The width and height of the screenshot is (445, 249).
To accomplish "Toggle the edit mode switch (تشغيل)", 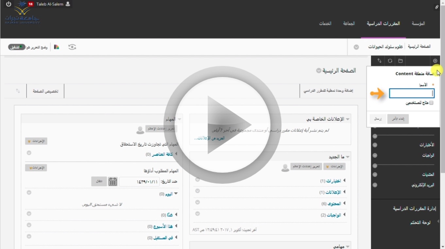I will [x=16, y=47].
